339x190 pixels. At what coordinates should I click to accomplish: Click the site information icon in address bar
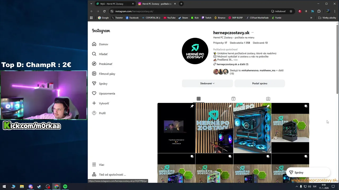point(112,11)
